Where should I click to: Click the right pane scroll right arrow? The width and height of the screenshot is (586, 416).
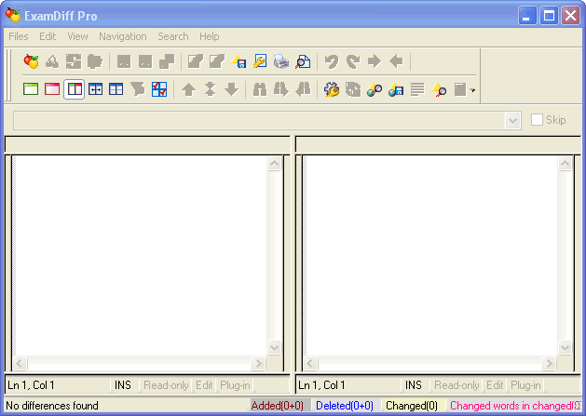coord(549,363)
